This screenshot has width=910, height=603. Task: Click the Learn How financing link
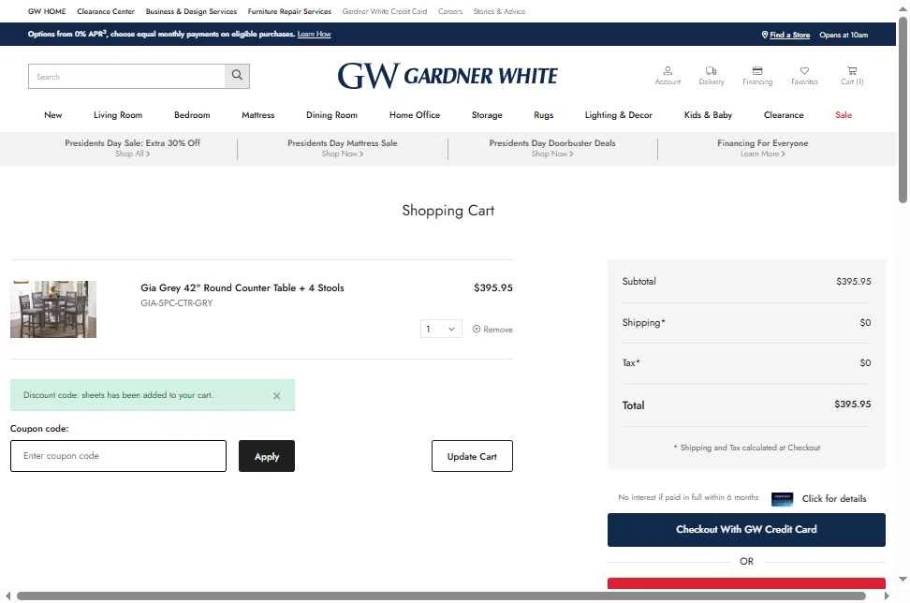(314, 35)
